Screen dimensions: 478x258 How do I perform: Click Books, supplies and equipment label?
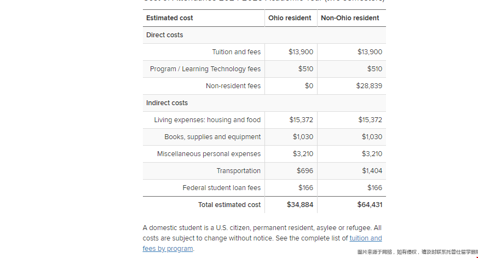pos(212,137)
